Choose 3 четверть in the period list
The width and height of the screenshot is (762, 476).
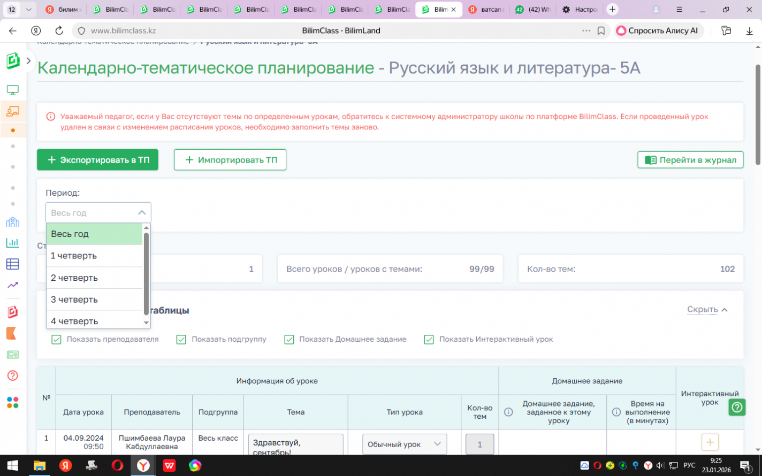74,300
